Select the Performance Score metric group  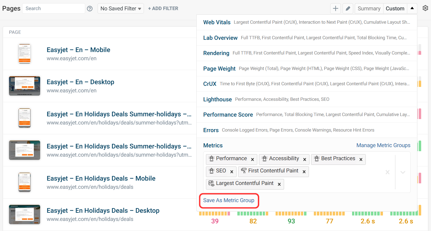pyautogui.click(x=307, y=115)
